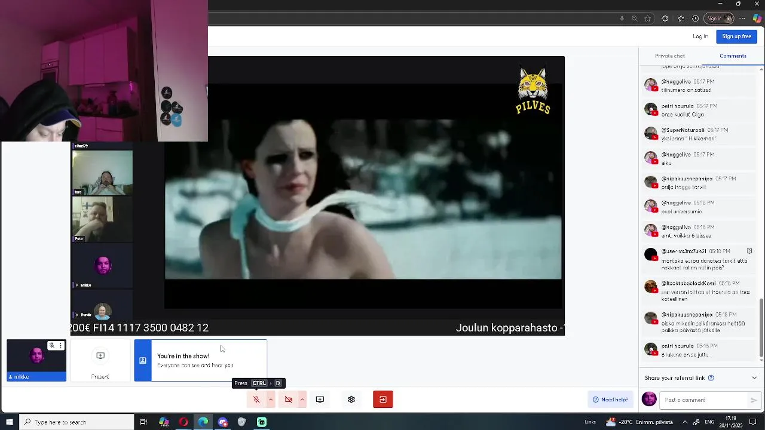Click the taskbar search box
The image size is (765, 430).
point(76,422)
